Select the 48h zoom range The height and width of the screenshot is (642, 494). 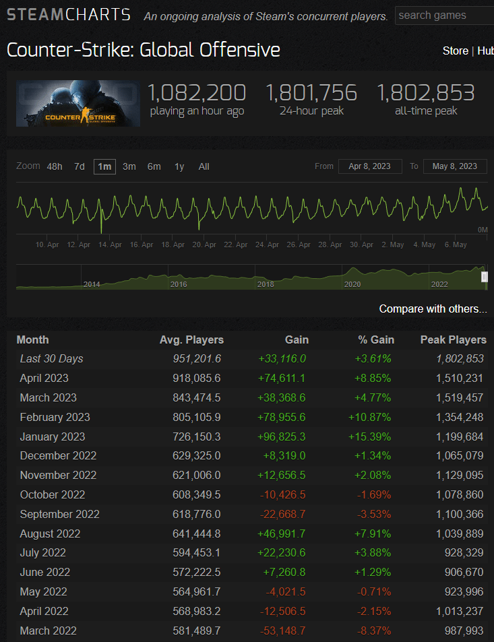click(x=55, y=166)
